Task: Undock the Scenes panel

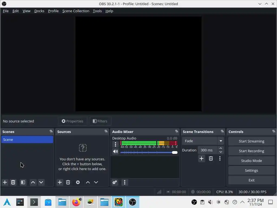Action: coord(51,131)
